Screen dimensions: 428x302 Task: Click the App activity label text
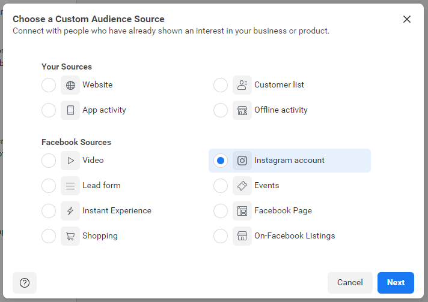104,110
